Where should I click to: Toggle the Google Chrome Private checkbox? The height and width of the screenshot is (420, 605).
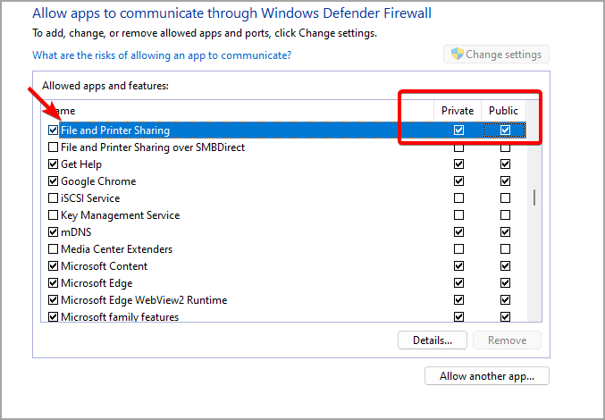coord(459,181)
